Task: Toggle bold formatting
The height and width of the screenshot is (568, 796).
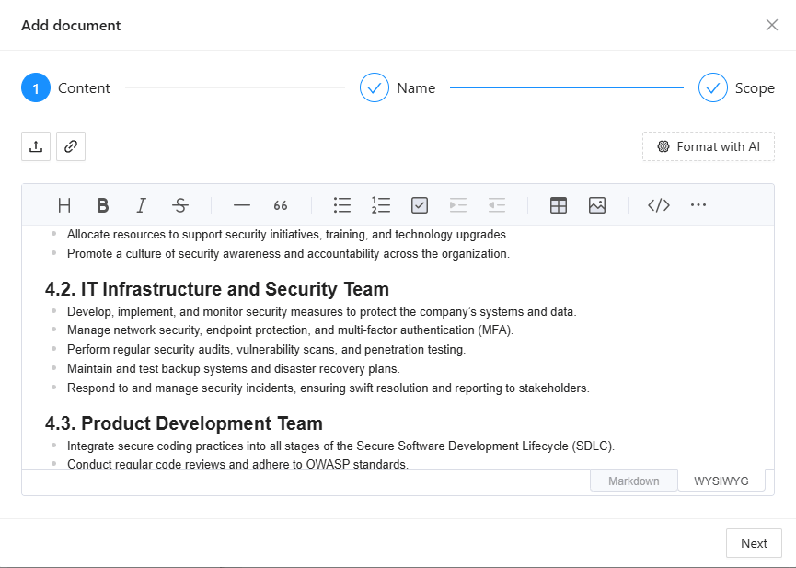Action: (102, 204)
